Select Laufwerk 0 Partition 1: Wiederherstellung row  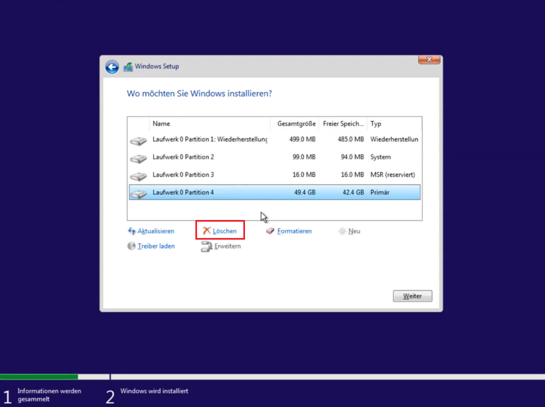coord(275,139)
